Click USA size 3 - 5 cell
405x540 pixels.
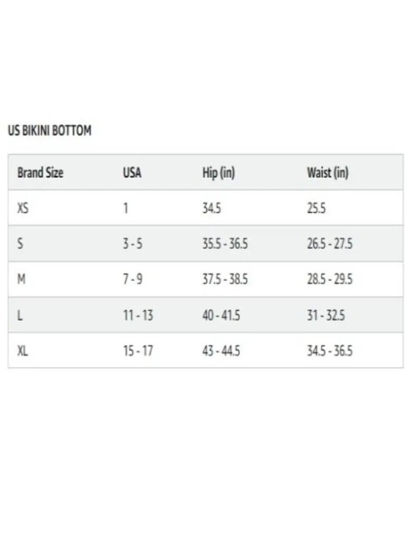pos(132,244)
